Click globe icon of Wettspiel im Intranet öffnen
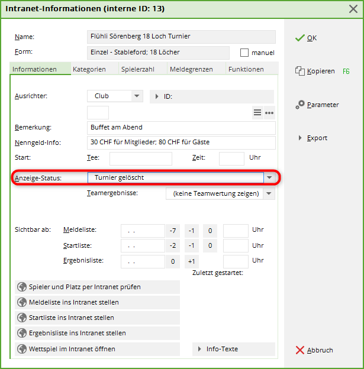364x369 pixels. 22,349
